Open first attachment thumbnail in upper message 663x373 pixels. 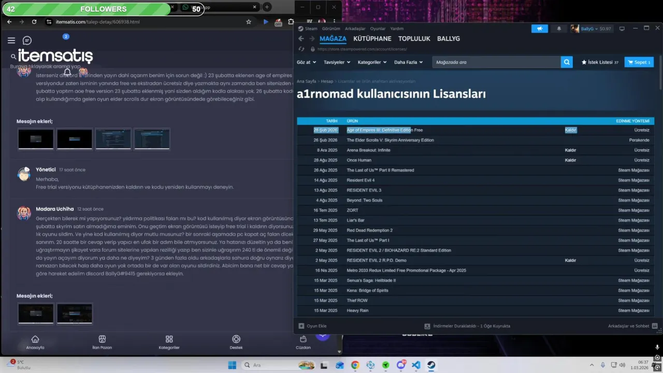coord(36,139)
